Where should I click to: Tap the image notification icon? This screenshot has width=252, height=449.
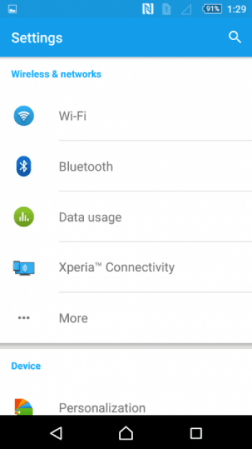(12, 9)
